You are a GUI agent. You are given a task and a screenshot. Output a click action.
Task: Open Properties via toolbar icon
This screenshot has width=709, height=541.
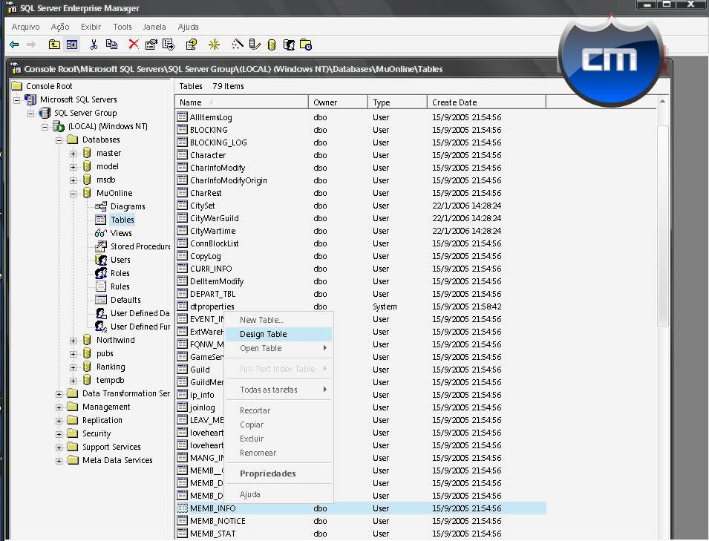pos(151,45)
